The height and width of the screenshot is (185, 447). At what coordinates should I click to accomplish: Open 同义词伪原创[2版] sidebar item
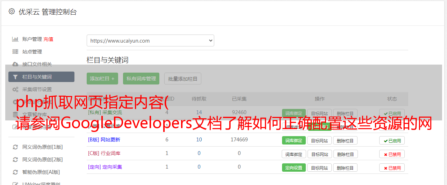pos(43,160)
